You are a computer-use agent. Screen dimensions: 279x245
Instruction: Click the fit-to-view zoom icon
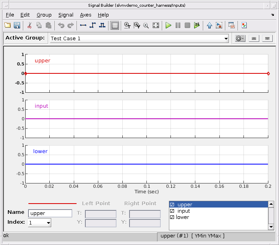pos(156,25)
